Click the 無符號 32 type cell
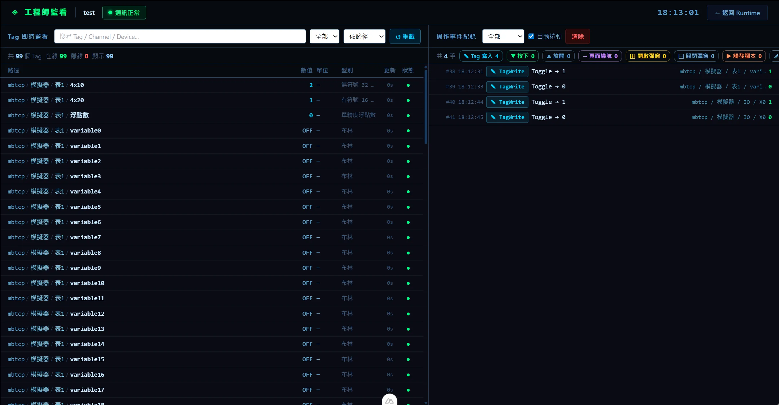This screenshot has height=405, width=779. click(x=358, y=85)
